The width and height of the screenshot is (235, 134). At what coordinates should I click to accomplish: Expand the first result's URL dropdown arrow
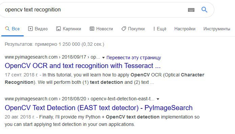tap(103, 58)
